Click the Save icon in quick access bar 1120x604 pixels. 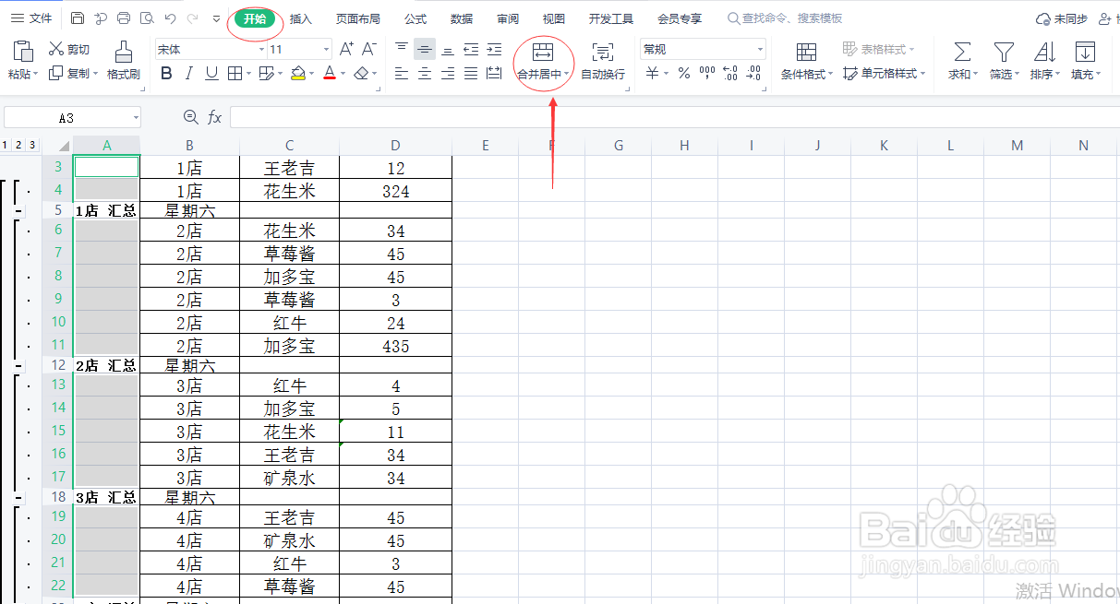78,18
